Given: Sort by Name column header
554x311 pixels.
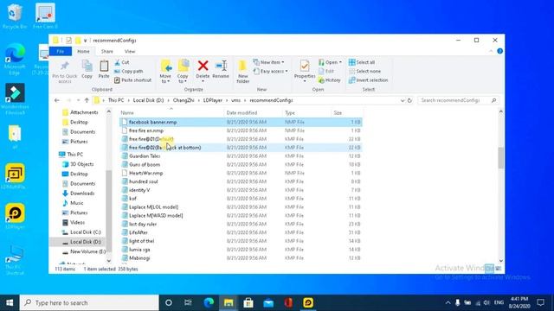Looking at the screenshot, I should tap(171, 113).
